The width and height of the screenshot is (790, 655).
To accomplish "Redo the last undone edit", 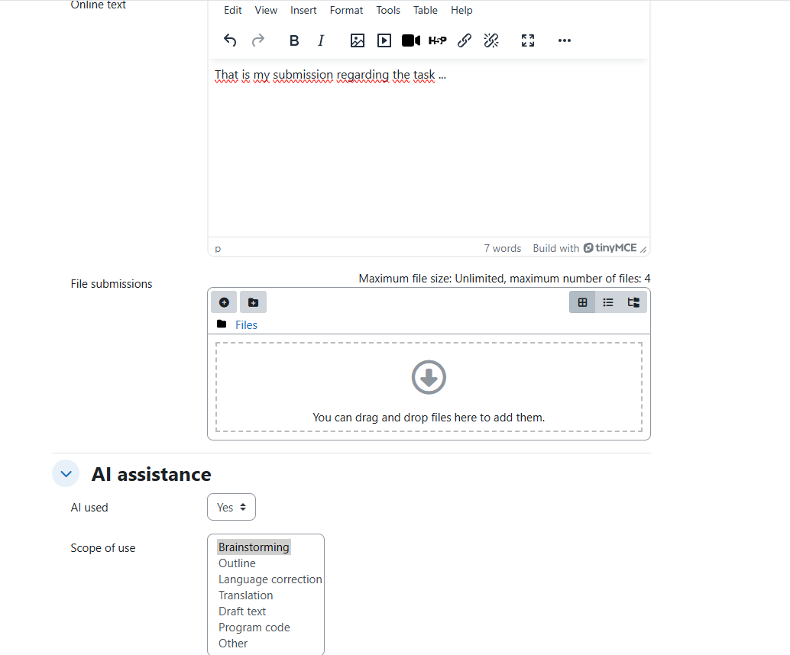I will click(x=258, y=40).
